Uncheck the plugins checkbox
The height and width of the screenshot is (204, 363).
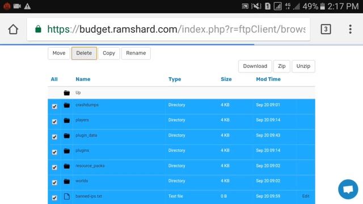(54, 152)
